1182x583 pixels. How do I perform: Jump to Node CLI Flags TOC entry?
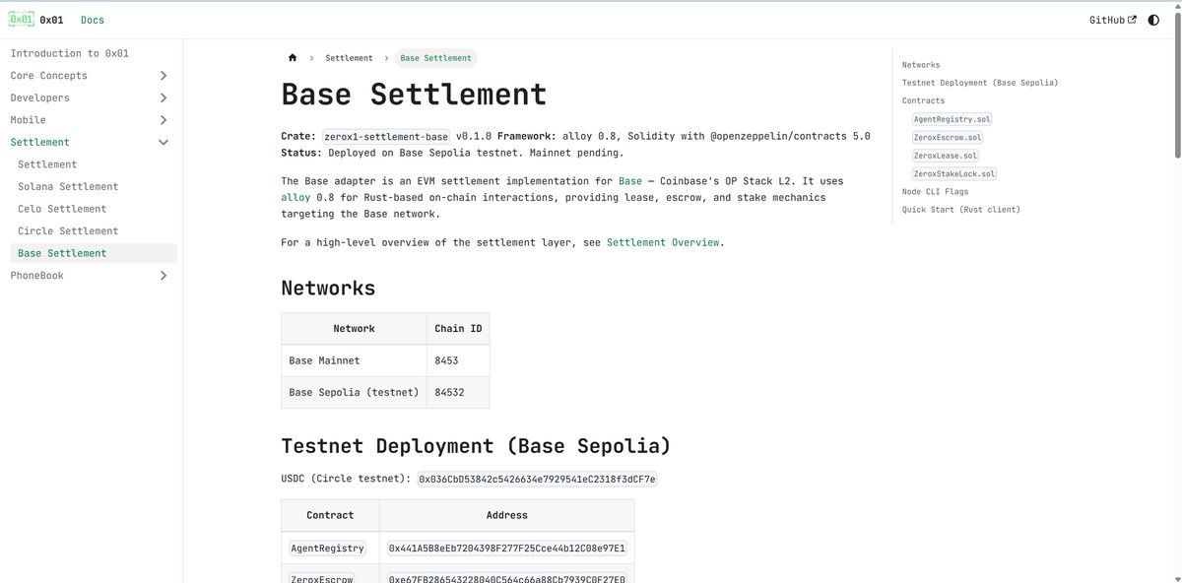(x=935, y=192)
